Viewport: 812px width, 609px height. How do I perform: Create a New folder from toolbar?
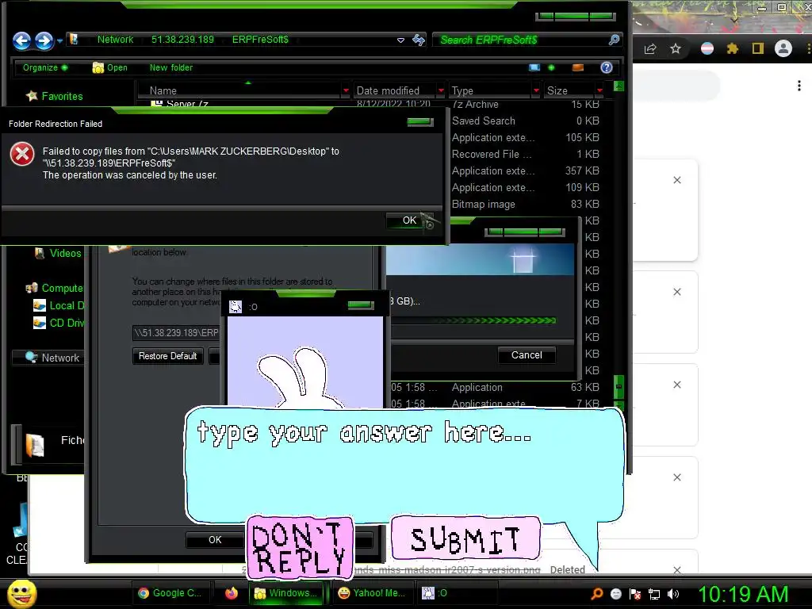(x=171, y=67)
